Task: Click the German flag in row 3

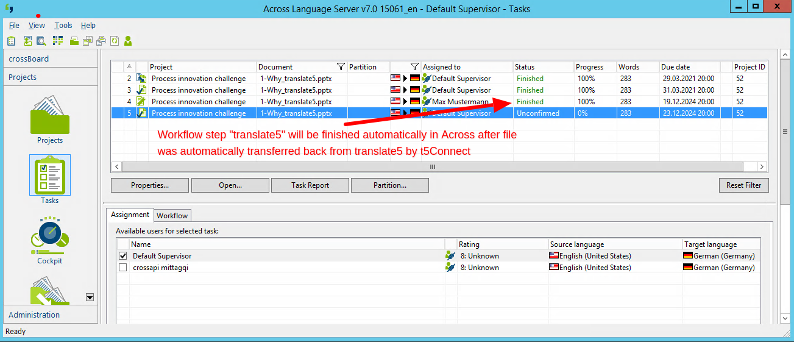Action: [415, 90]
